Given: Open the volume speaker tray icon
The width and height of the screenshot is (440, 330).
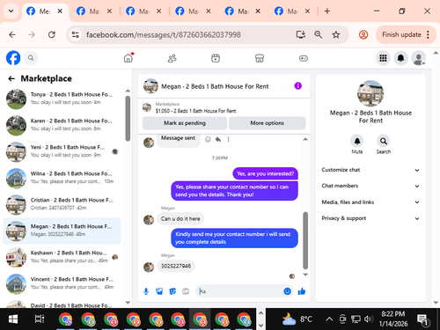Looking at the screenshot, I should (368, 319).
